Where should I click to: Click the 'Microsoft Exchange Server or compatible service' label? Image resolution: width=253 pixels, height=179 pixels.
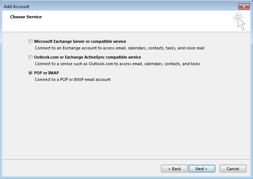click(80, 42)
